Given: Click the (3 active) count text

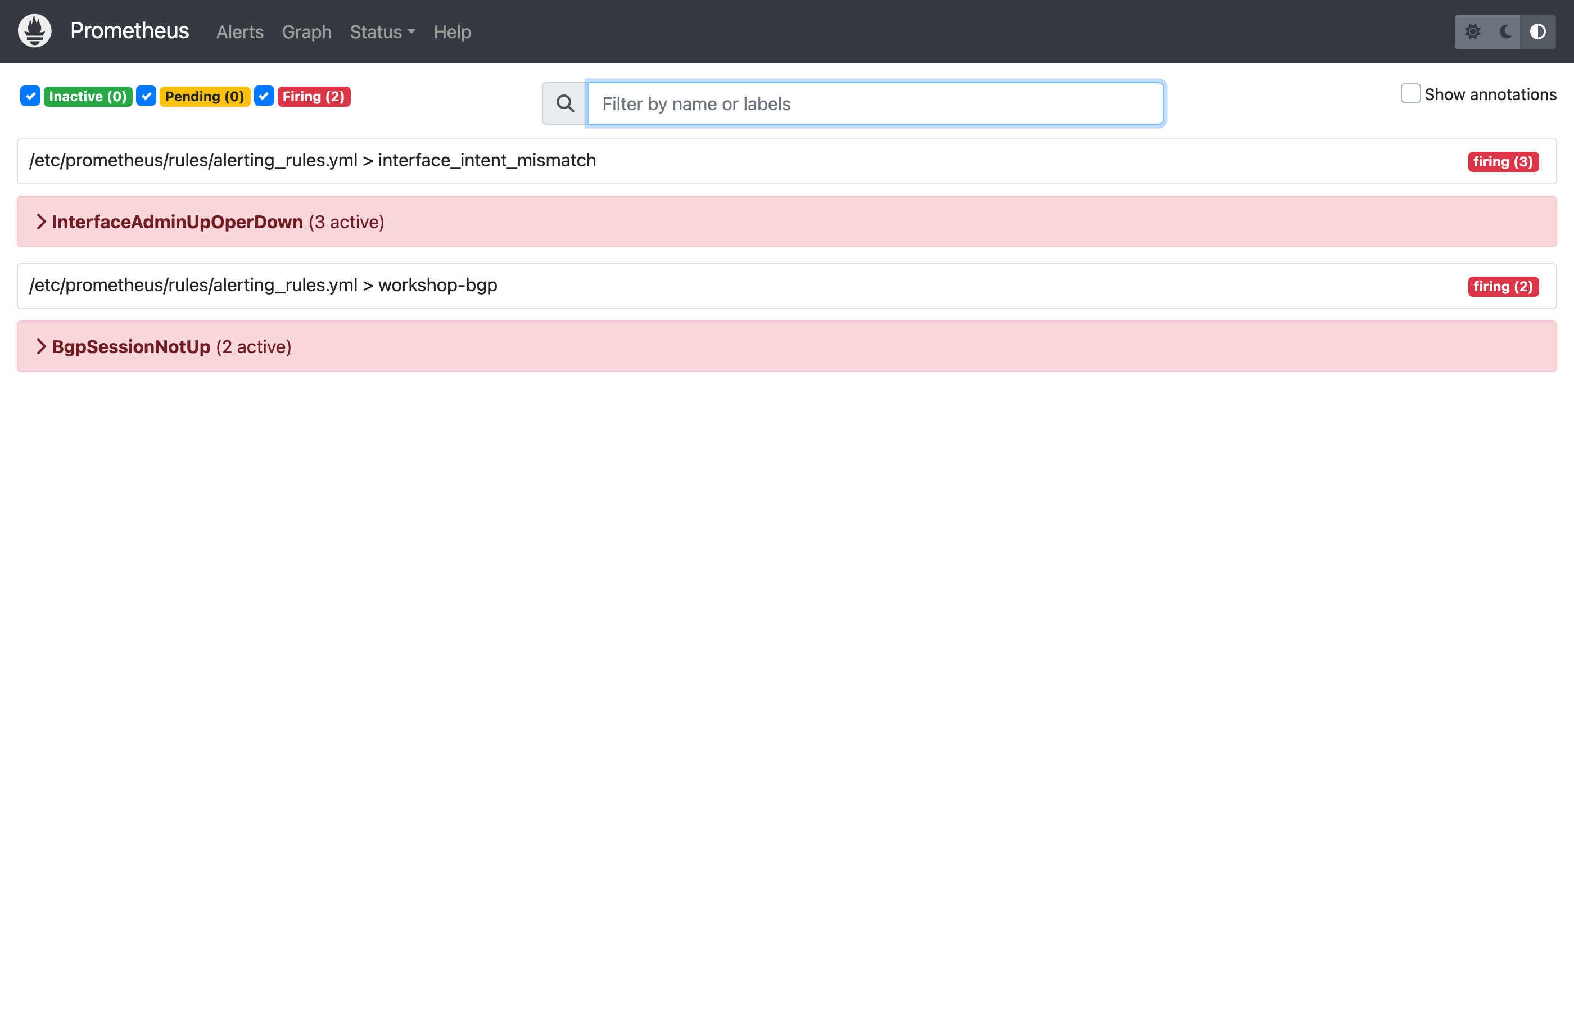Looking at the screenshot, I should point(346,222).
